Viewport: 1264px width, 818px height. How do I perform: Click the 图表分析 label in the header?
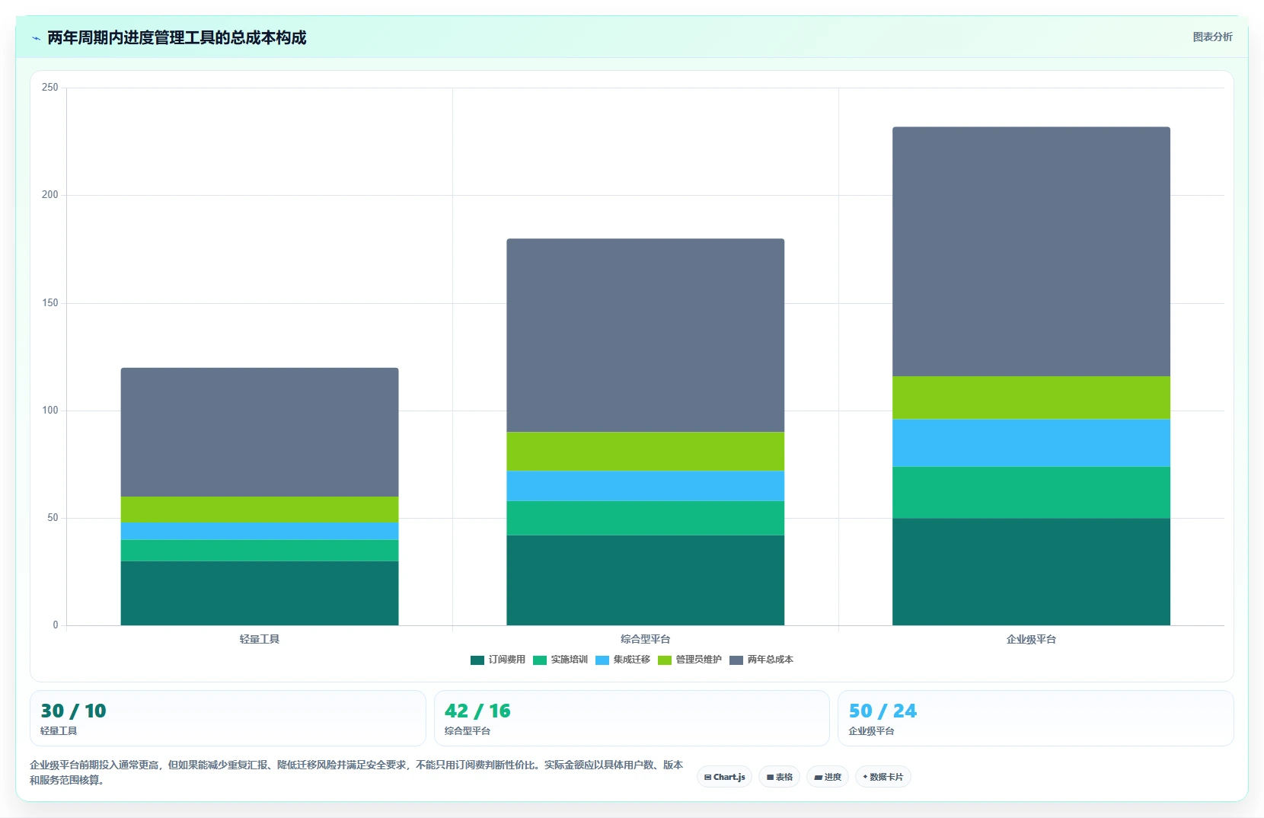tap(1212, 37)
